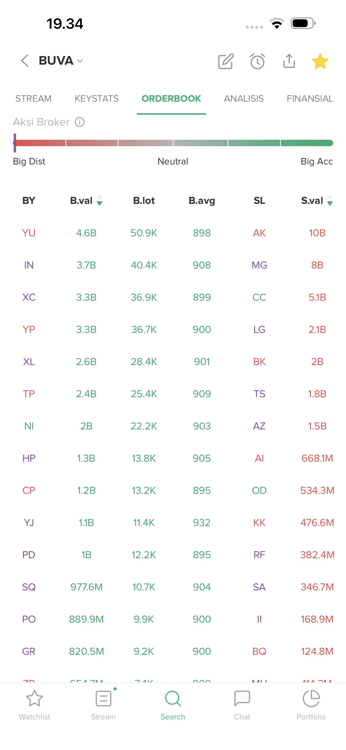Select seller broker AK
The image size is (346, 750).
(x=259, y=233)
